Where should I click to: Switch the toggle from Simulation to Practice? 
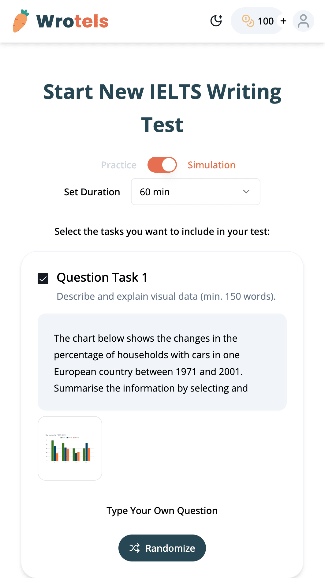162,164
